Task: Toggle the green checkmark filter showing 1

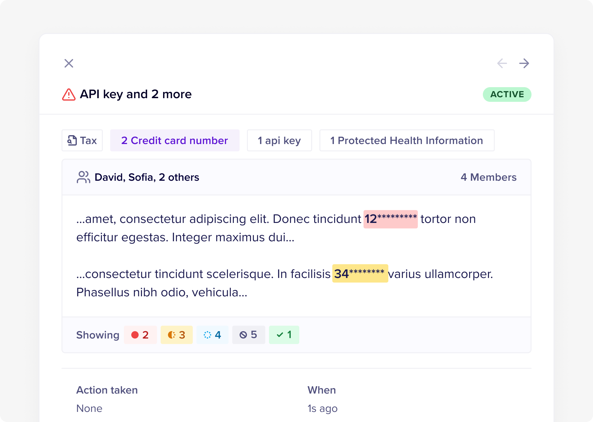Action: (284, 335)
